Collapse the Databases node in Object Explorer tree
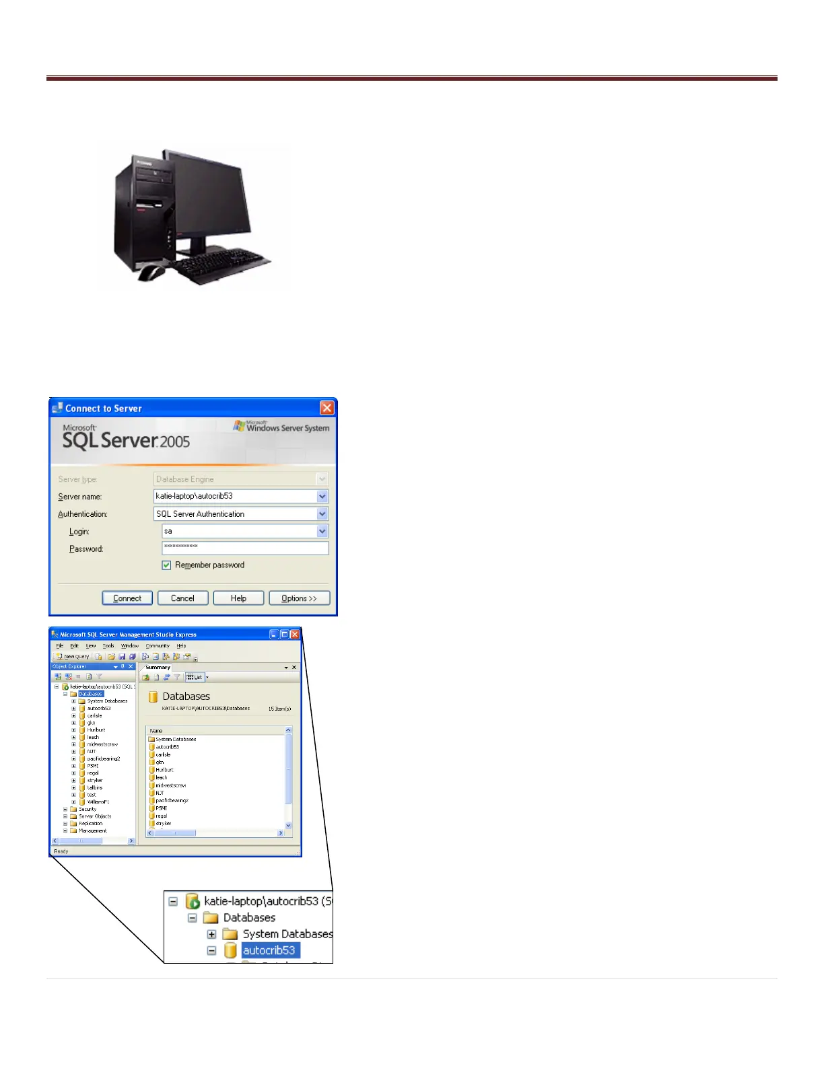Image resolution: width=824 pixels, height=1066 pixels. point(65,694)
